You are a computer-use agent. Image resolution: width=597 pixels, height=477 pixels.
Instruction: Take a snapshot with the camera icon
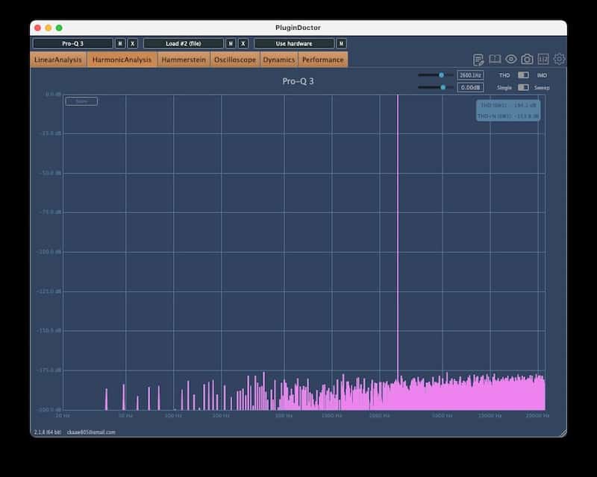(x=527, y=59)
